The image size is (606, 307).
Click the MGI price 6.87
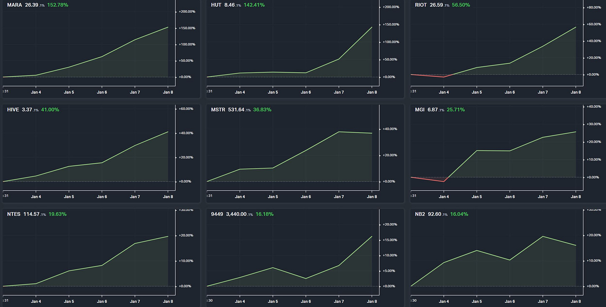click(x=433, y=110)
